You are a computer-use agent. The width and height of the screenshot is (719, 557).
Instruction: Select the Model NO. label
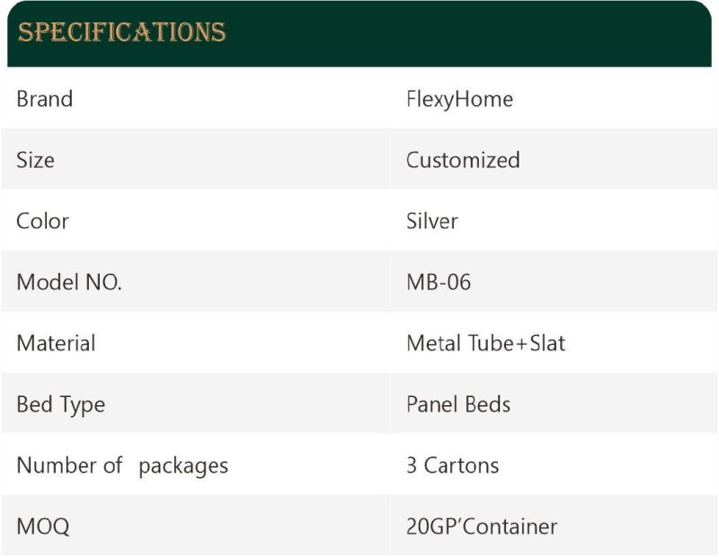click(x=69, y=282)
